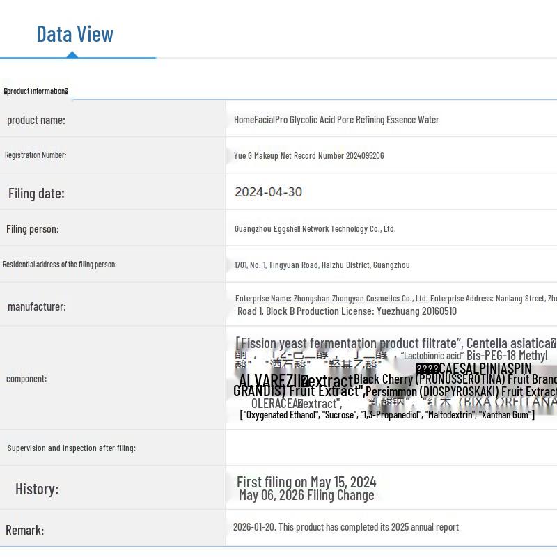
Task: Click "May 06, 2026 Filing Change" entry
Action: coord(306,495)
